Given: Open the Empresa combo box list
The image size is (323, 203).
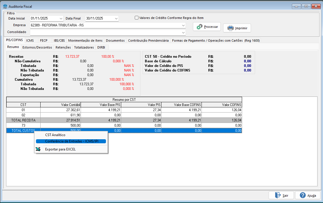Looking at the screenshot, I should point(183,25).
